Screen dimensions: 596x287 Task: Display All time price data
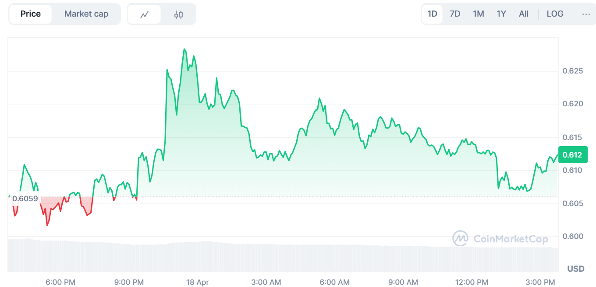pyautogui.click(x=523, y=14)
